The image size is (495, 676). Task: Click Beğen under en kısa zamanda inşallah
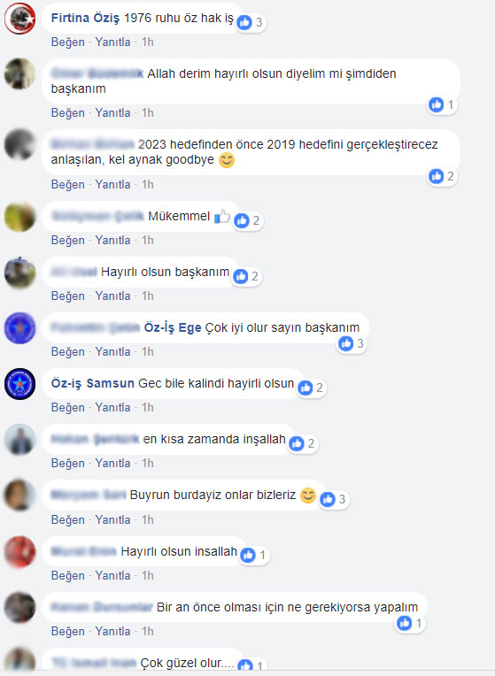click(68, 463)
